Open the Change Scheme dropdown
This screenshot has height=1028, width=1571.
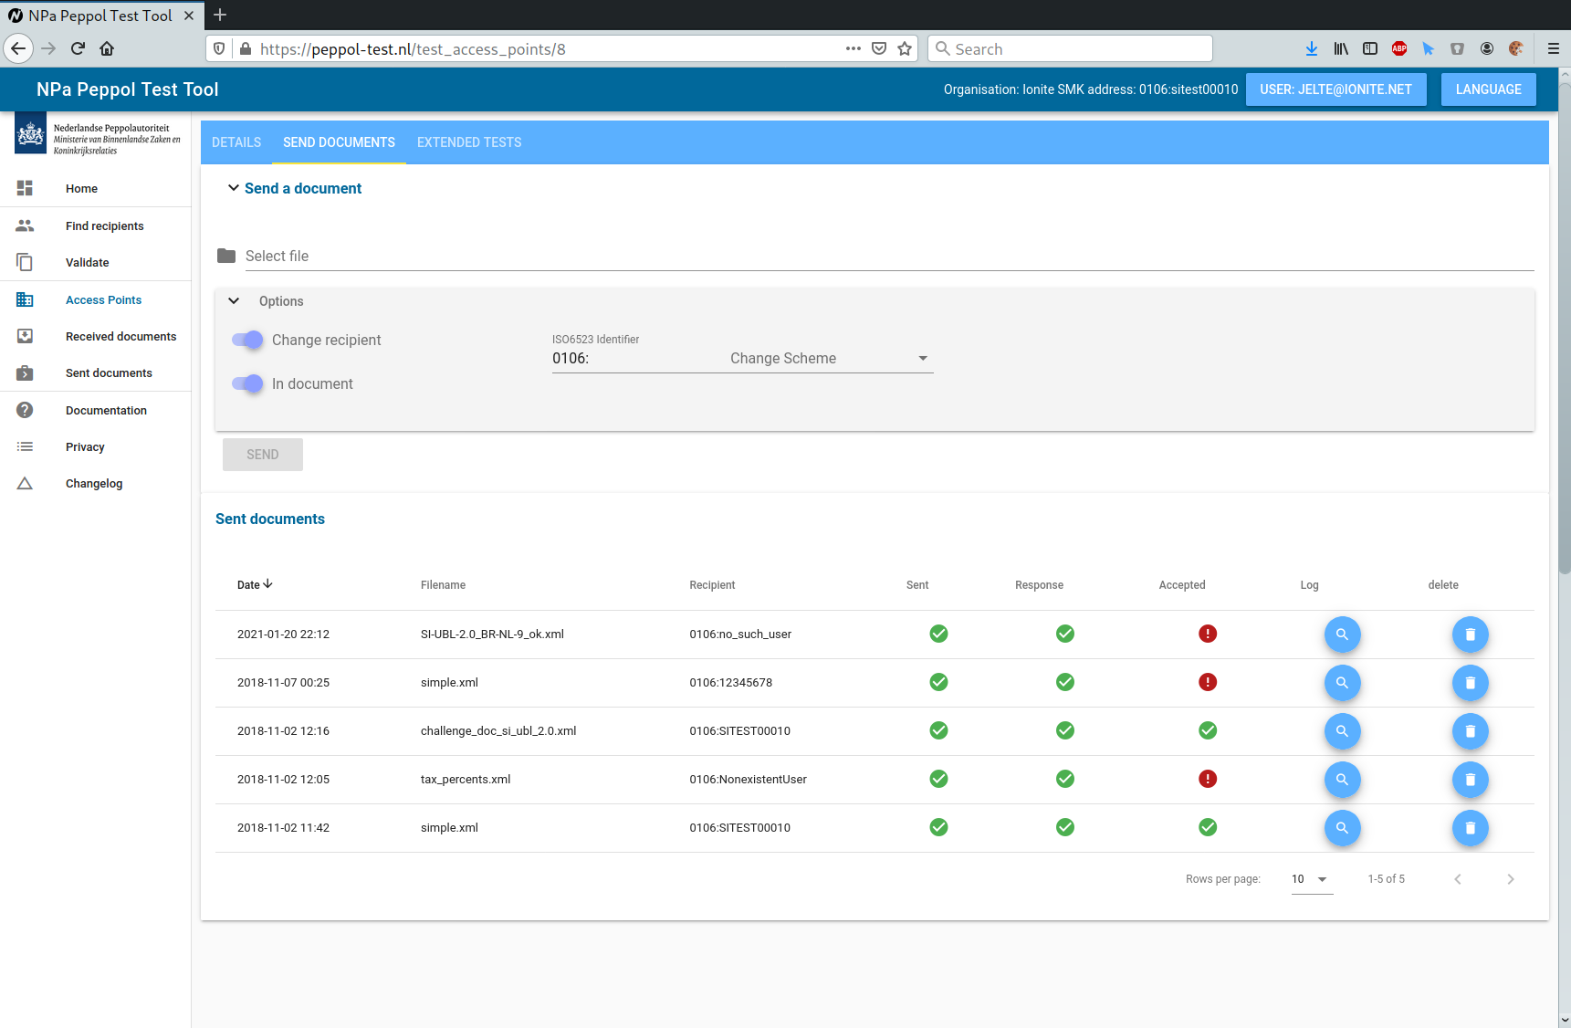click(x=830, y=358)
